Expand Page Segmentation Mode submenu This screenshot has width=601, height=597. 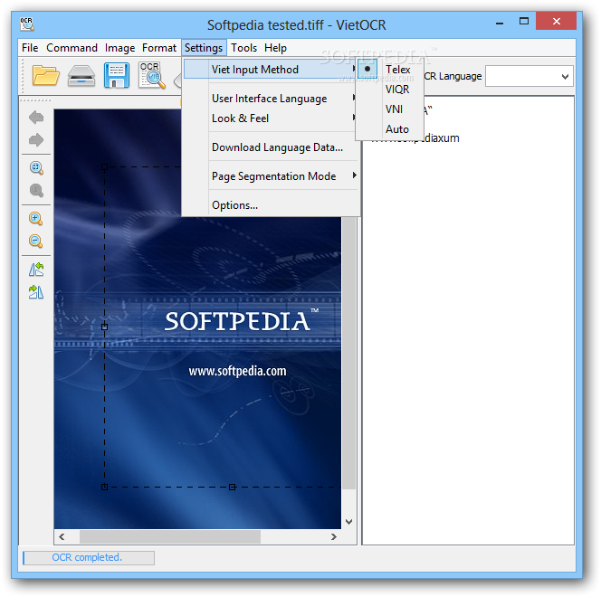click(x=271, y=176)
